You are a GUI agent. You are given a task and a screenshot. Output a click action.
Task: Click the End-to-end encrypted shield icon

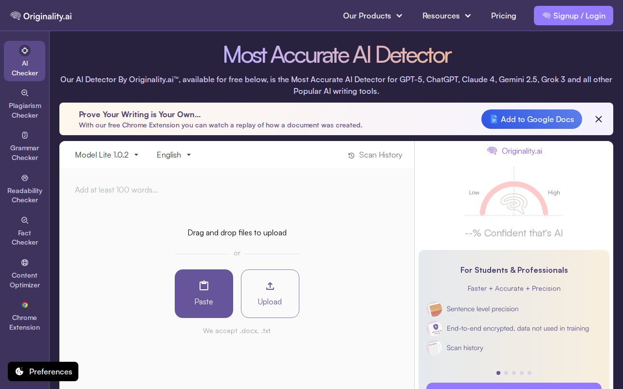[x=435, y=328]
